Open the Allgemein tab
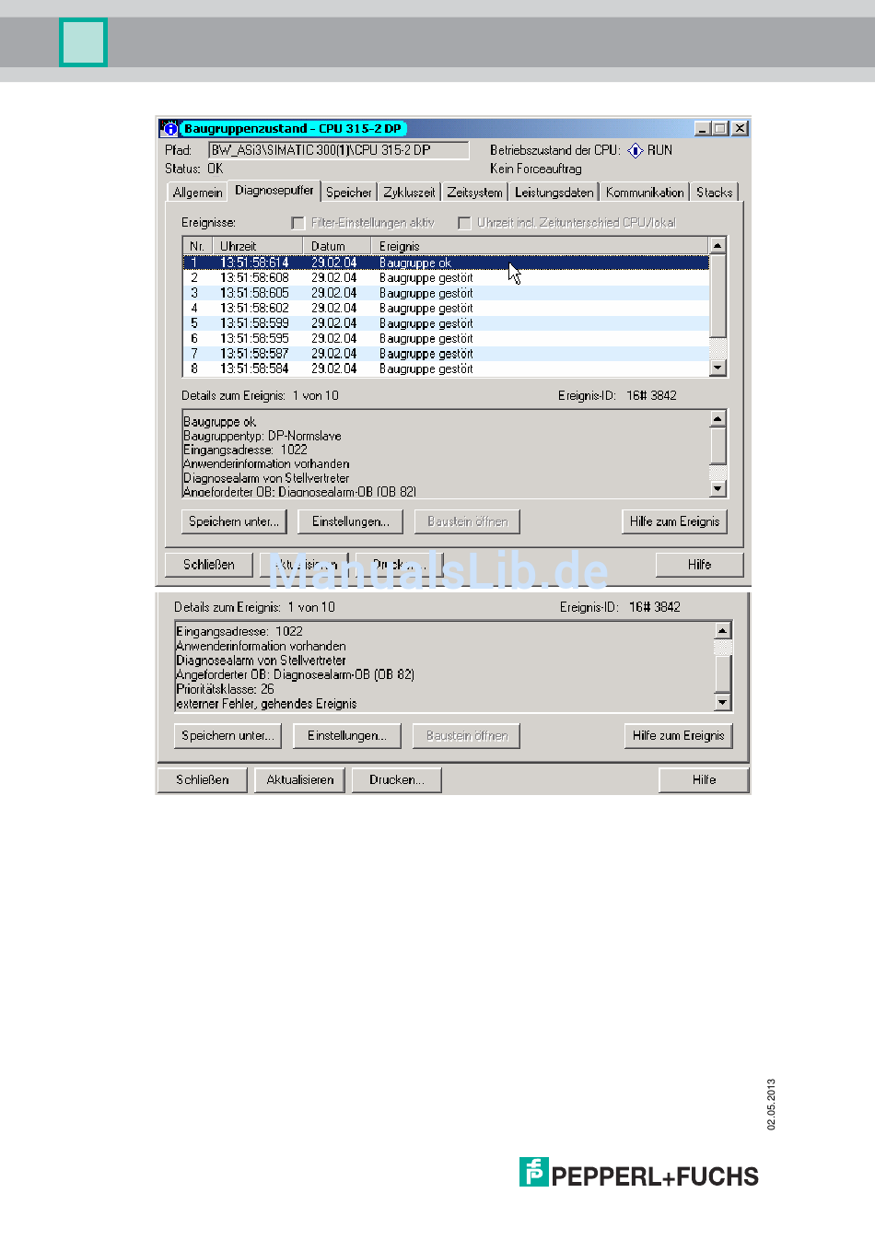 197,193
